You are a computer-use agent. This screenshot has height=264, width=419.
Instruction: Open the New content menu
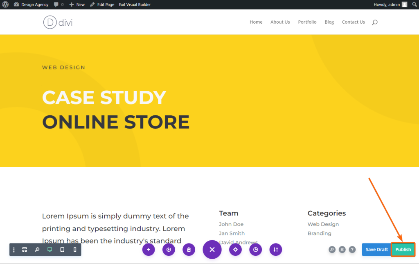click(x=77, y=4)
